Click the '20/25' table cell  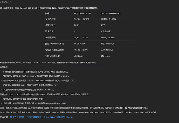[77, 25]
